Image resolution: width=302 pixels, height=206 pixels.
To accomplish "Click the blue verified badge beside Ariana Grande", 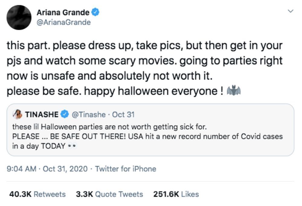I will tap(96, 12).
